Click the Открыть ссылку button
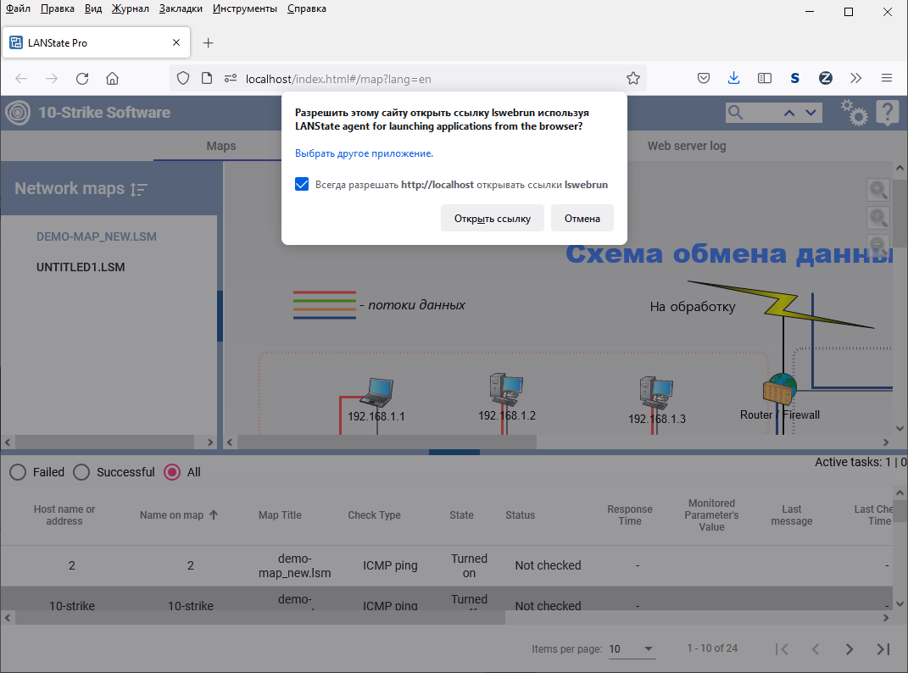This screenshot has width=908, height=673. point(493,219)
